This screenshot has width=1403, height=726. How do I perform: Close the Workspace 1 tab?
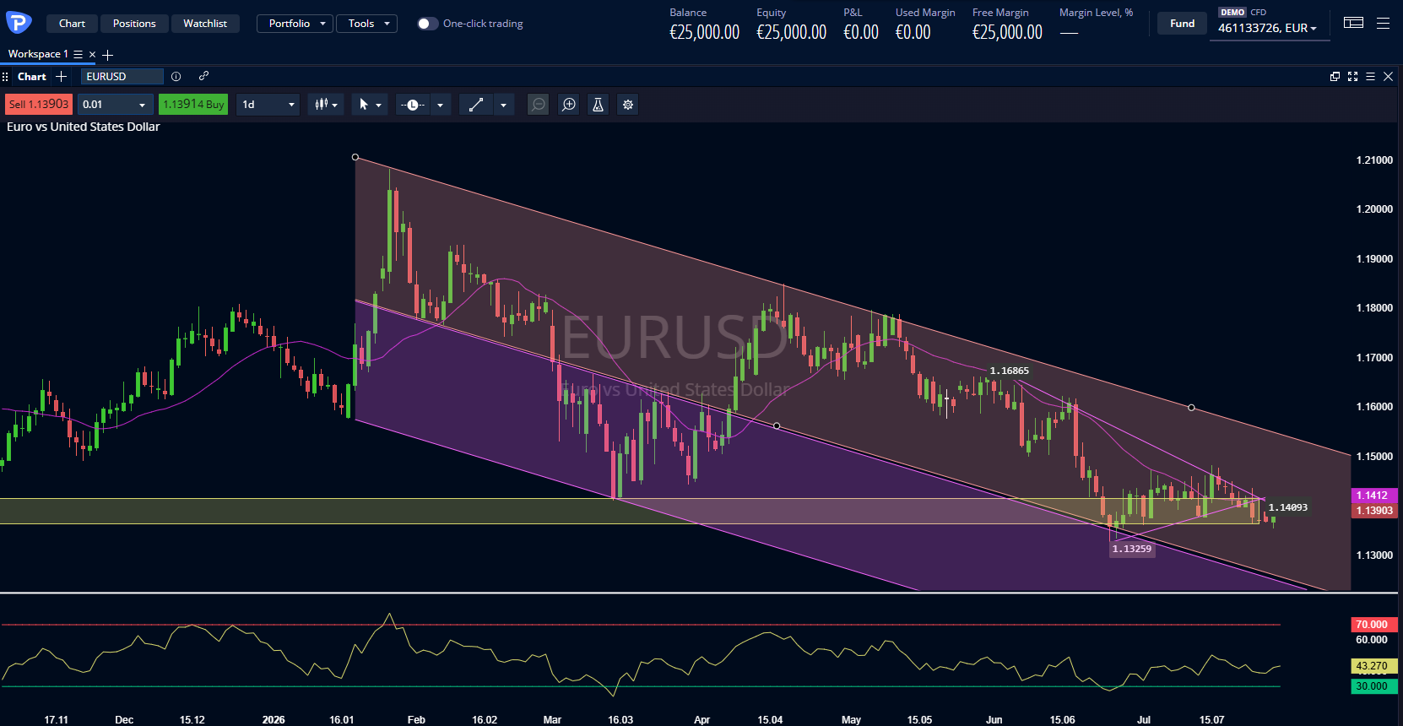pyautogui.click(x=93, y=54)
